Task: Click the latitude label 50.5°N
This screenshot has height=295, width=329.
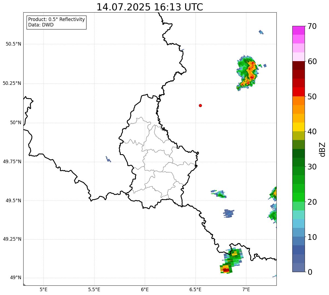Action: pos(13,44)
